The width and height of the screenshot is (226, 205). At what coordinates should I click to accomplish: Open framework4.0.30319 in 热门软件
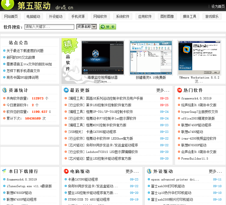tap(196, 98)
